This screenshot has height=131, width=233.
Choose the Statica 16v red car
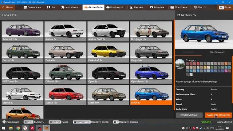click(x=66, y=95)
